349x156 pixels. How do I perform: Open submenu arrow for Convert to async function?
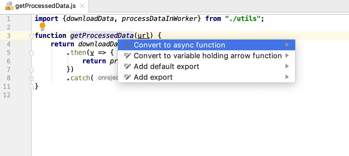pyautogui.click(x=287, y=45)
